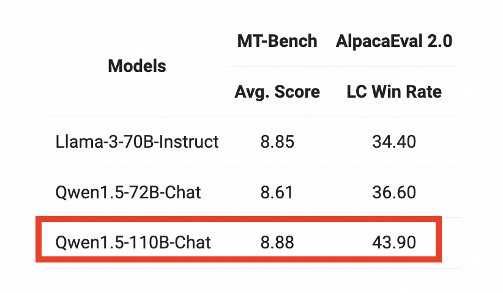Click the 8.85 score value

[x=277, y=142]
